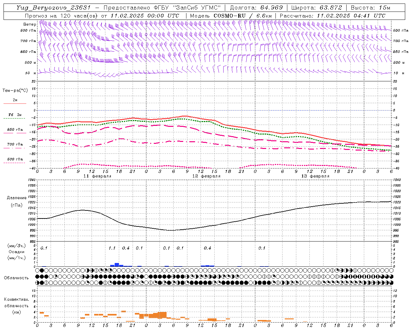The height and width of the screenshot is (328, 410).
Task: Click 'Прогноз на 120 часа(ов)' header text
Action: pyautogui.click(x=61, y=16)
